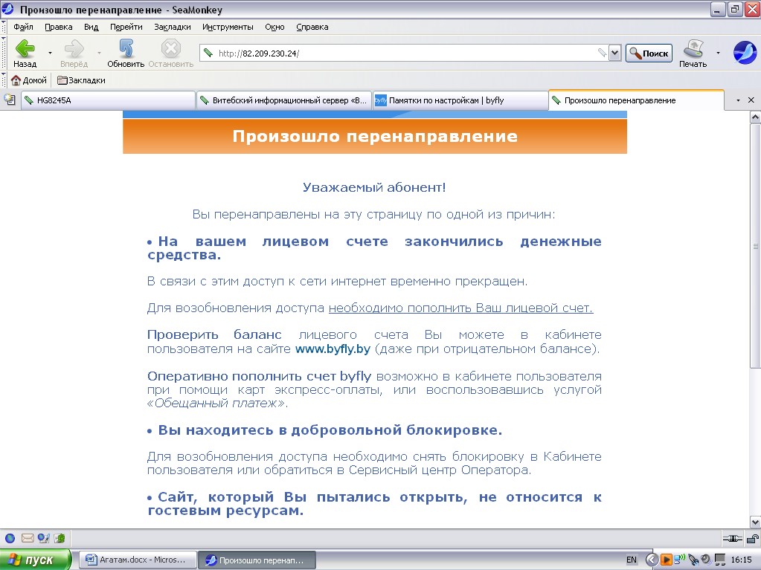Go back with the Назад arrow
Image resolution: width=761 pixels, height=570 pixels.
click(x=25, y=53)
